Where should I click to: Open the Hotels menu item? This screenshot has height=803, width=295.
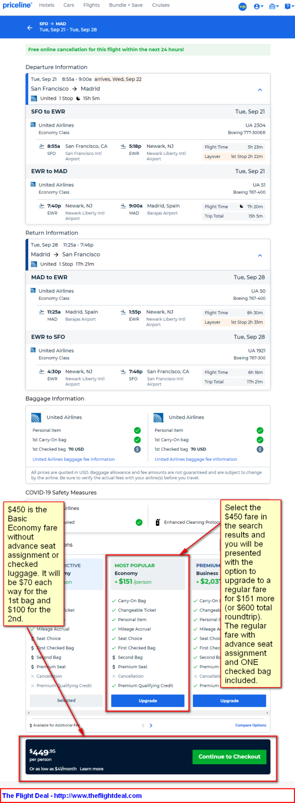47,5
